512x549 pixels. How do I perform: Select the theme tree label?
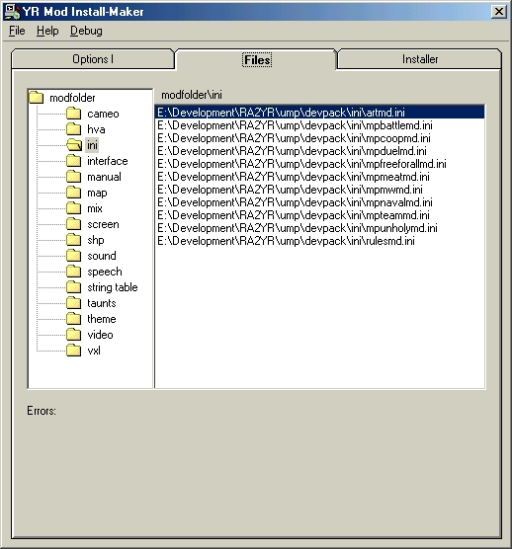(x=102, y=319)
